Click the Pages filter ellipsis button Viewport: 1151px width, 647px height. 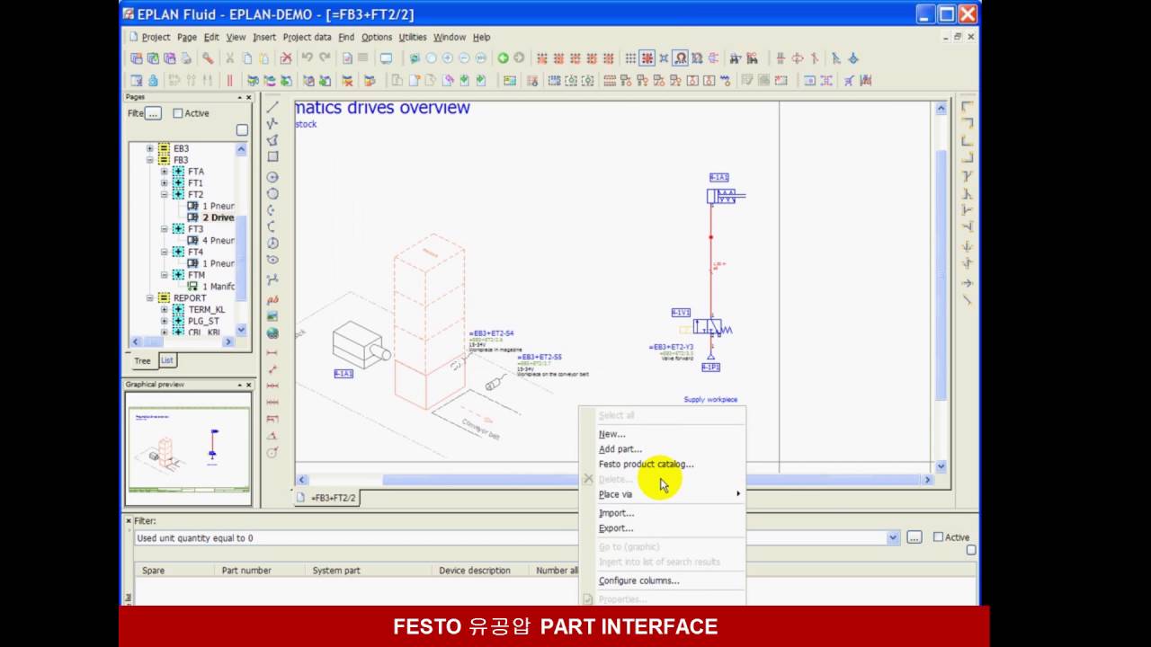154,113
